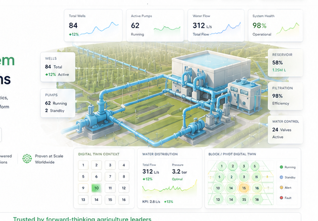Select cell 8 in Digital Twin Context
318x221 pixels.
click(124, 177)
